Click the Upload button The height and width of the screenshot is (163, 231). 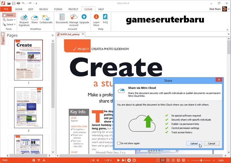tap(194, 143)
